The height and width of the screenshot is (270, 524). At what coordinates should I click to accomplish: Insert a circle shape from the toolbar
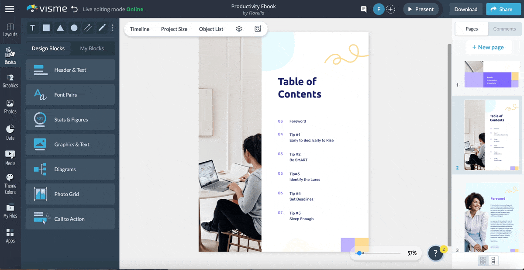(74, 28)
